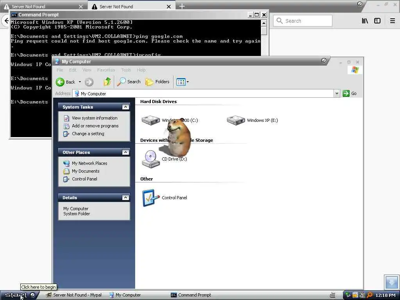Open the Back history dropdown arrow
The image size is (400, 300).
pos(80,82)
